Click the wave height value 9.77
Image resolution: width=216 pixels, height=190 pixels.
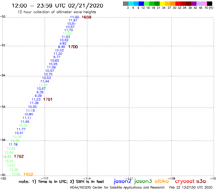point(57,57)
